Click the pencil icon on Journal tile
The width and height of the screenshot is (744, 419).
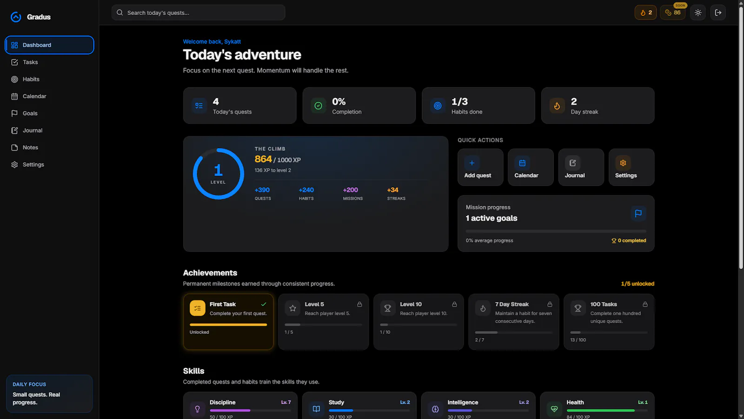tap(572, 163)
